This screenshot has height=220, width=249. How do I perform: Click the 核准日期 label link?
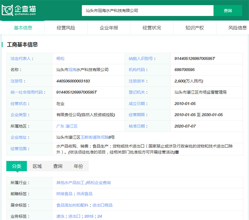click(137, 126)
